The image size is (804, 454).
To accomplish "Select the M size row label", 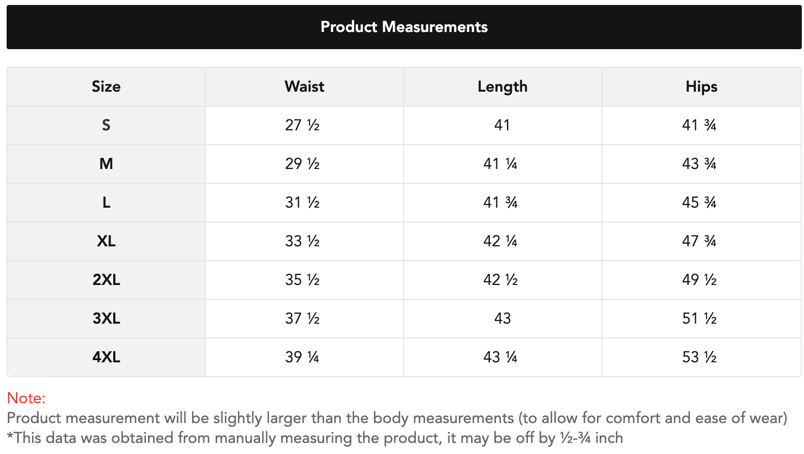I will 106,164.
